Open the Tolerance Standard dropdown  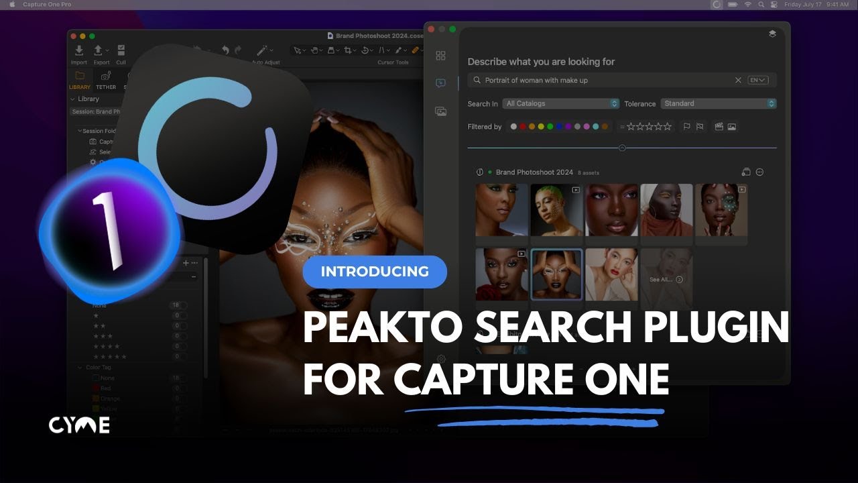[x=719, y=103]
